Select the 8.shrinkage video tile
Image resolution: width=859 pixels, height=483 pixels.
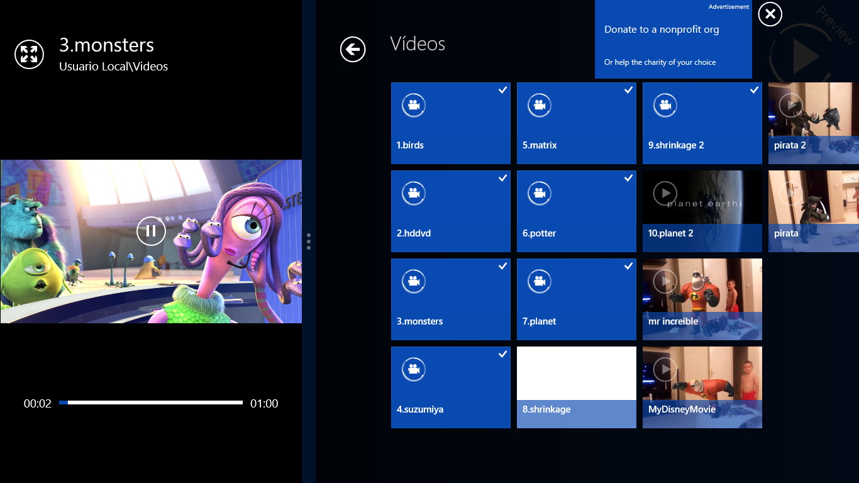pos(576,387)
